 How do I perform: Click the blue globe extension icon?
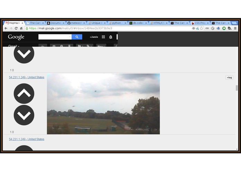[218, 28]
